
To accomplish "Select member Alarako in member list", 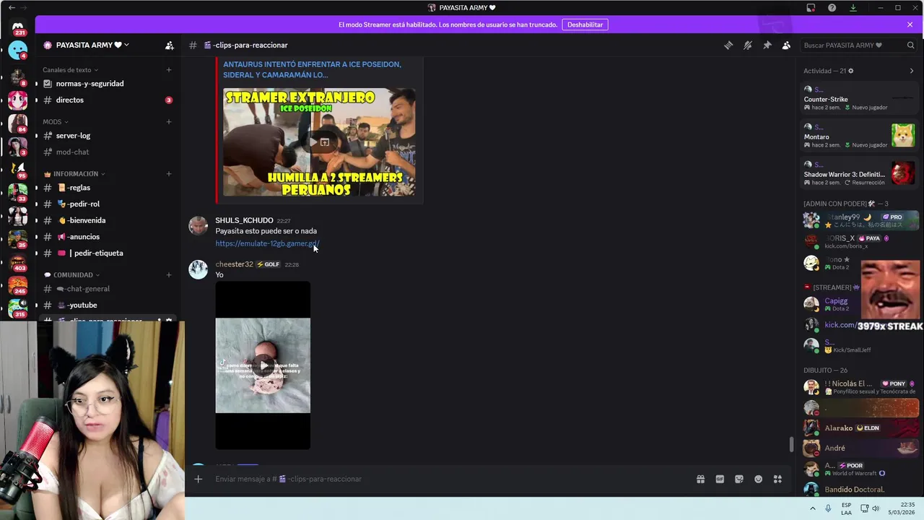I will pos(859,428).
